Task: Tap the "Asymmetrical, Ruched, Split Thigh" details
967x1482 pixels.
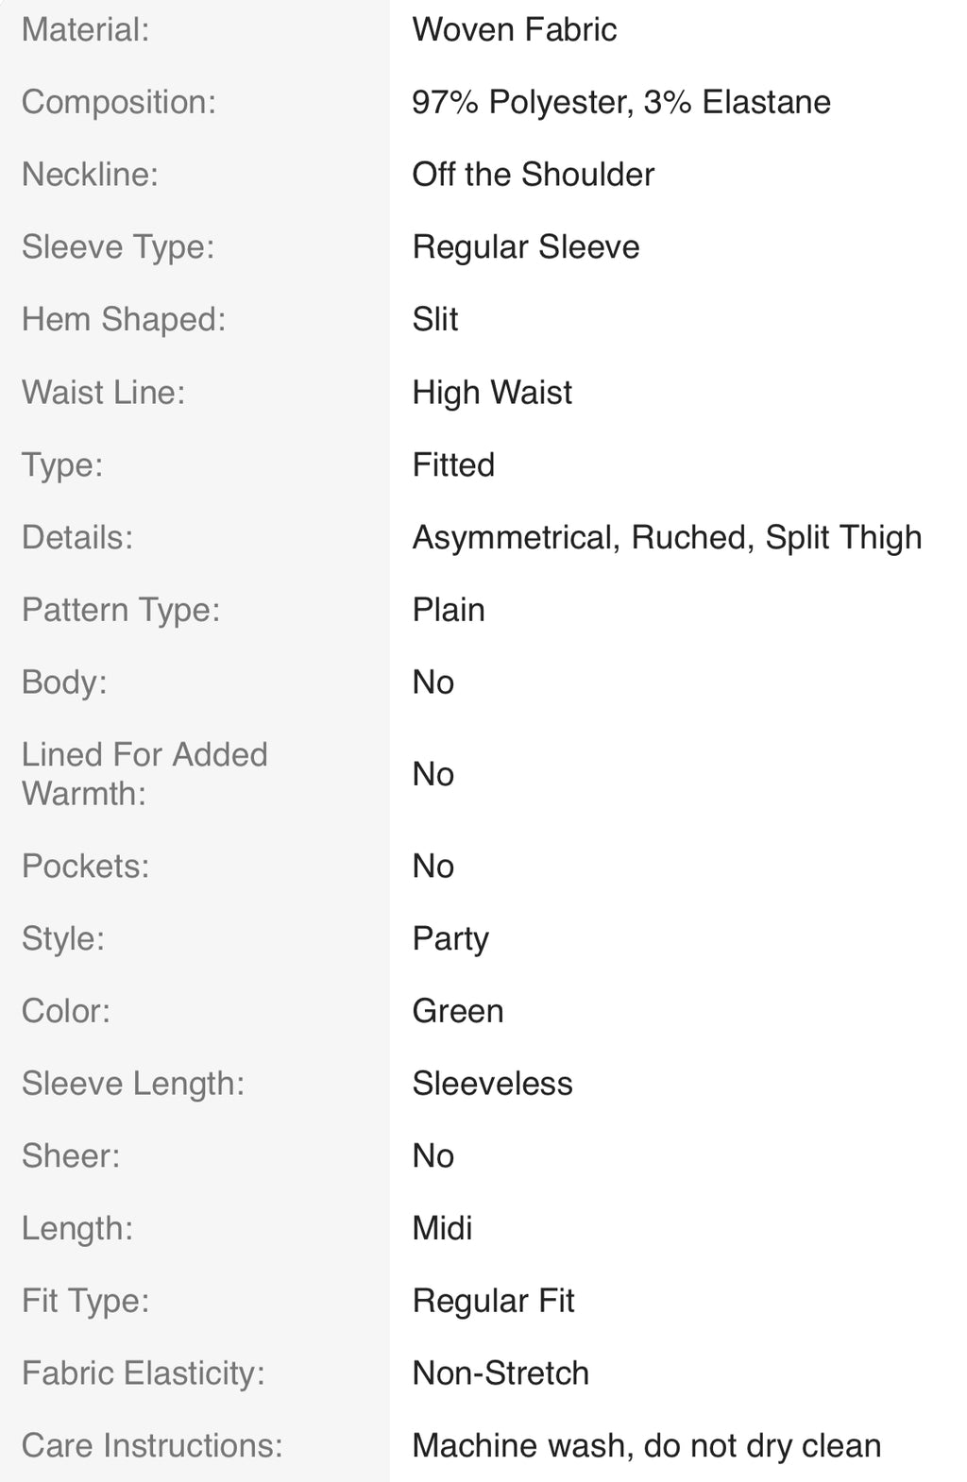Action: click(666, 538)
